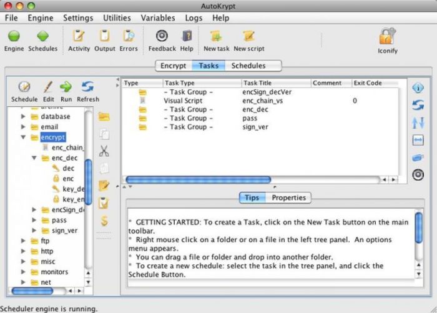This screenshot has width=437, height=313.
Task: Open the Engine menu
Action: [41, 18]
